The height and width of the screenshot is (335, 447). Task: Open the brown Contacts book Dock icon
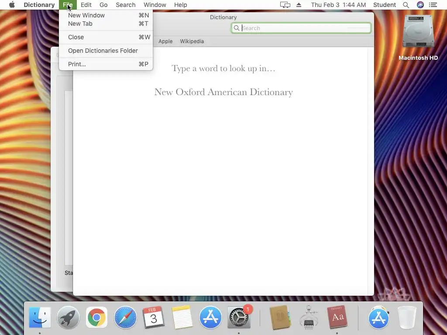[x=280, y=317]
